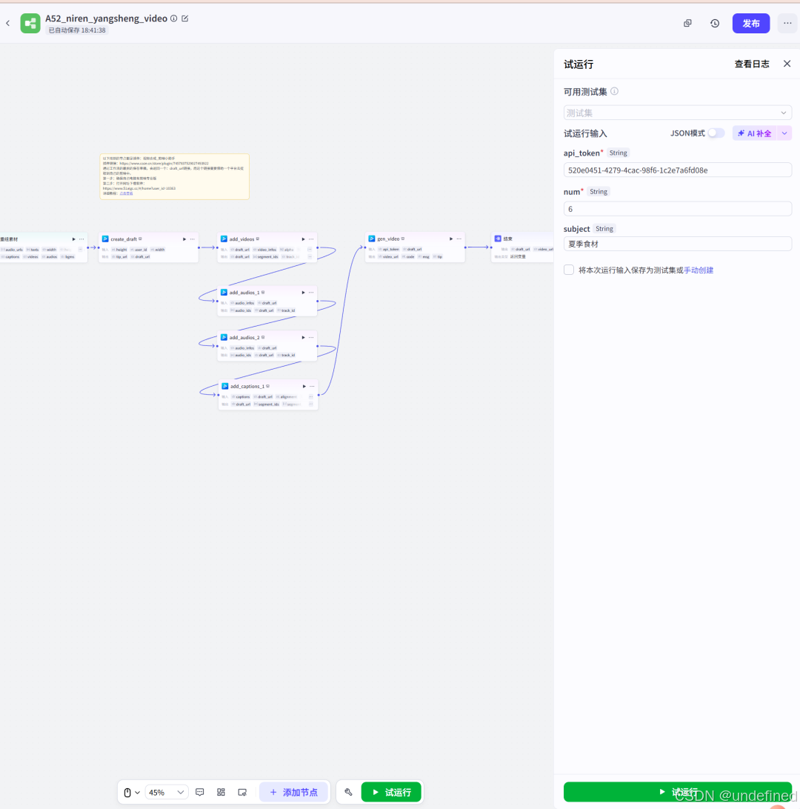The image size is (800, 809).
Task: Click the 添加节点 add node button
Action: [x=293, y=792]
